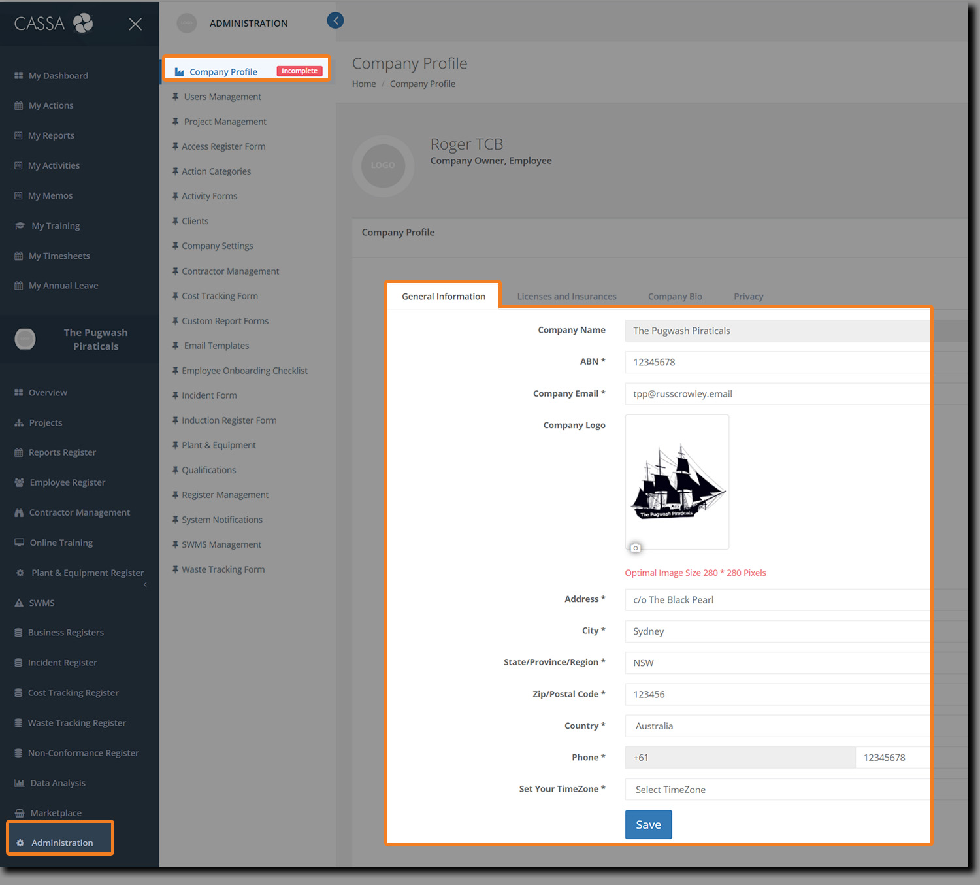Image resolution: width=980 pixels, height=885 pixels.
Task: Open Company Profile in the Administration menu
Action: coord(223,72)
